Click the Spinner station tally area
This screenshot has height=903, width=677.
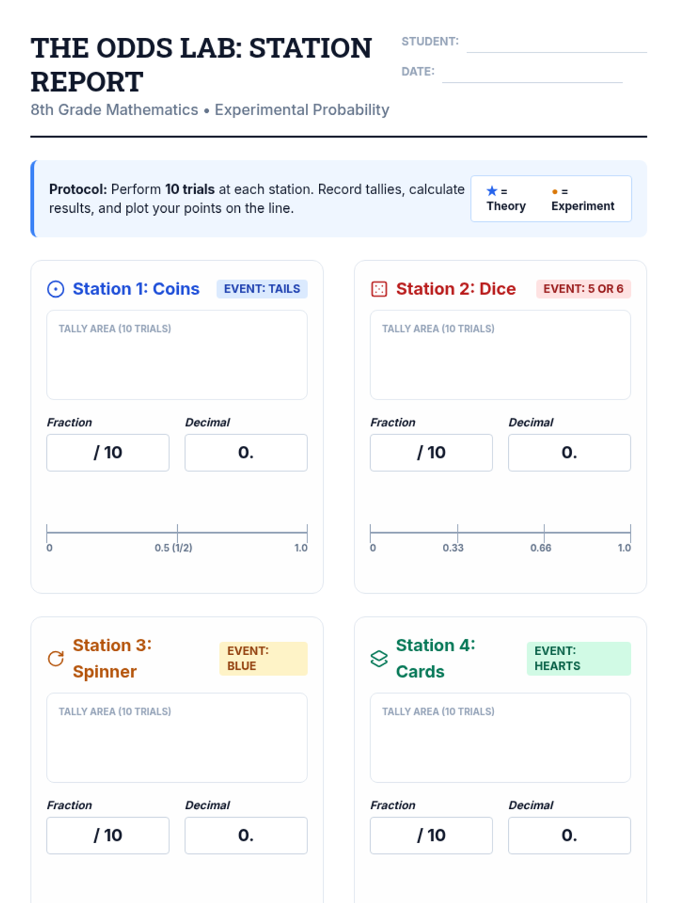pos(177,738)
